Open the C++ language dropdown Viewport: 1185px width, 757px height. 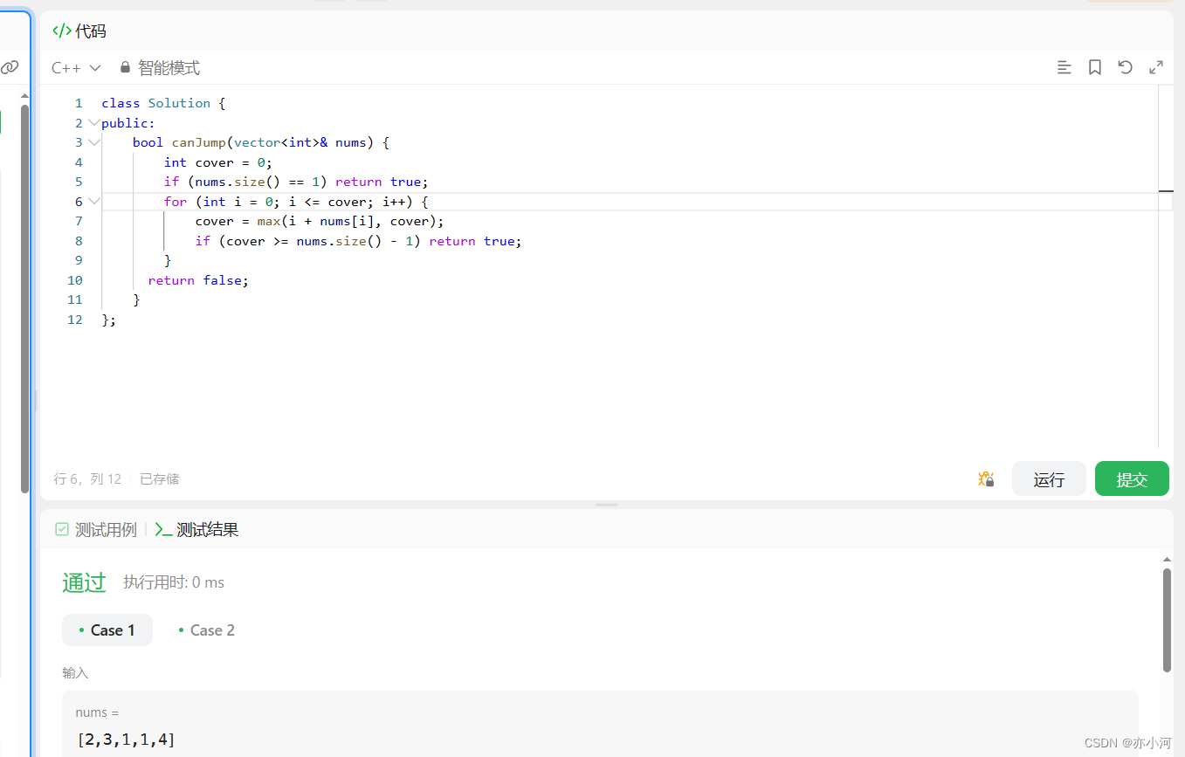pos(76,67)
